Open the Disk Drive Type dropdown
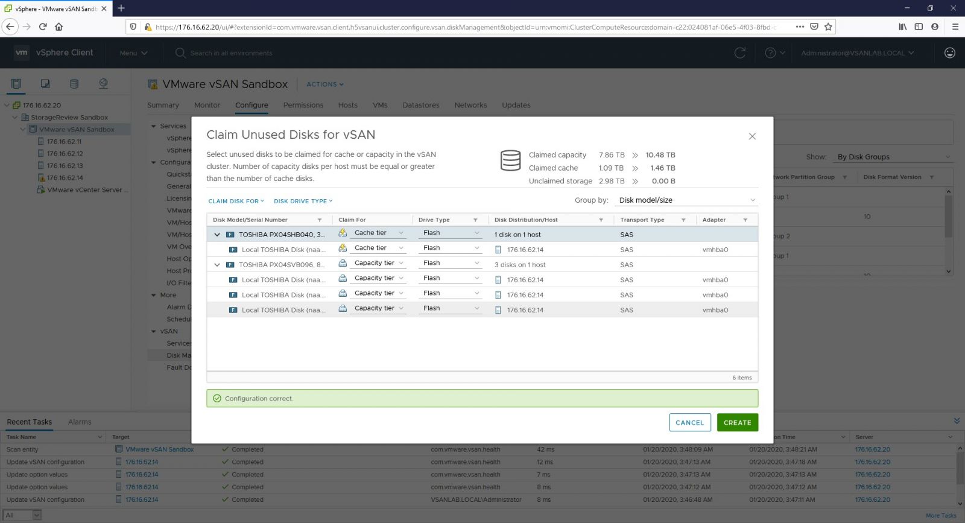965x523 pixels. [303, 201]
